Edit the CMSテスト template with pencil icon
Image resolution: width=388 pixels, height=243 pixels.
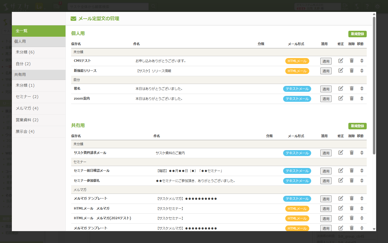coord(341,61)
